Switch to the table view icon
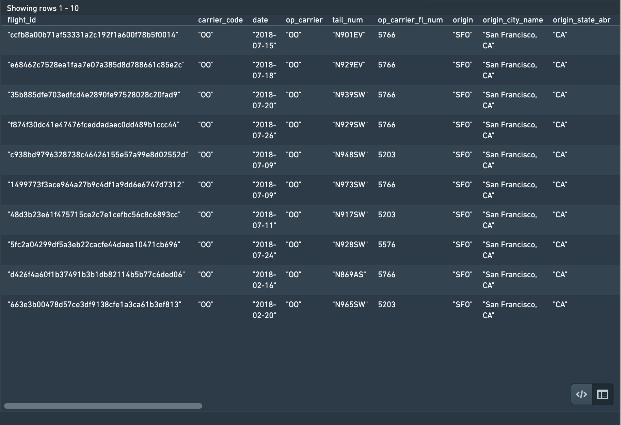The width and height of the screenshot is (621, 425). coord(603,394)
